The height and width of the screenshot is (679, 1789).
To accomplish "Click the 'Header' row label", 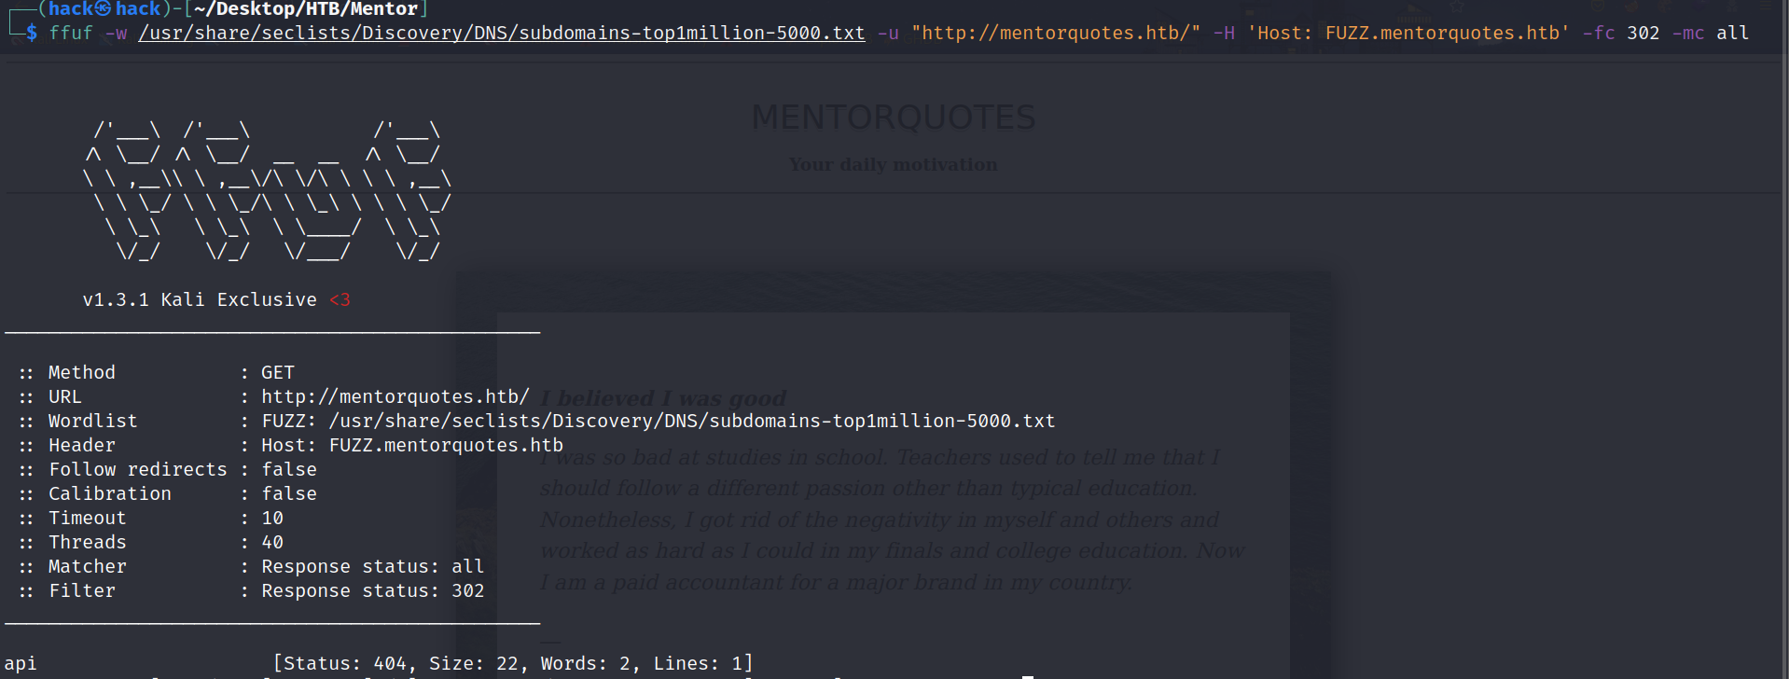I will click(x=82, y=445).
